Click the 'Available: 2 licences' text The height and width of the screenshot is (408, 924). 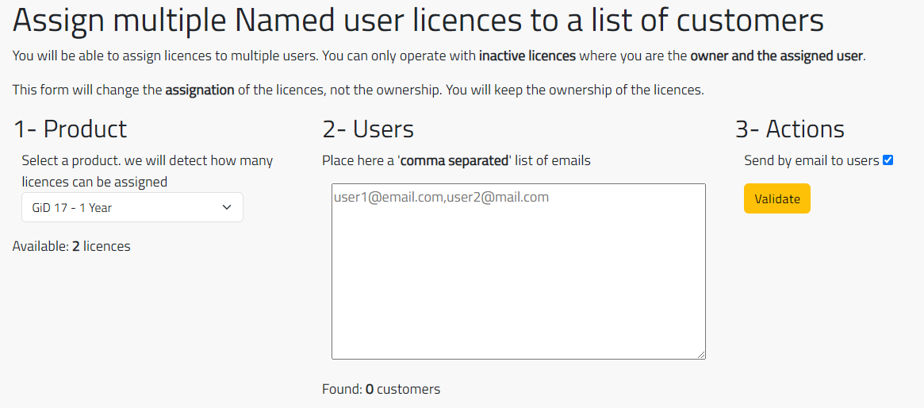71,246
